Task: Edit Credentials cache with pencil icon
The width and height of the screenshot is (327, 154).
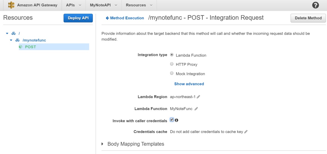Action: [x=246, y=132]
